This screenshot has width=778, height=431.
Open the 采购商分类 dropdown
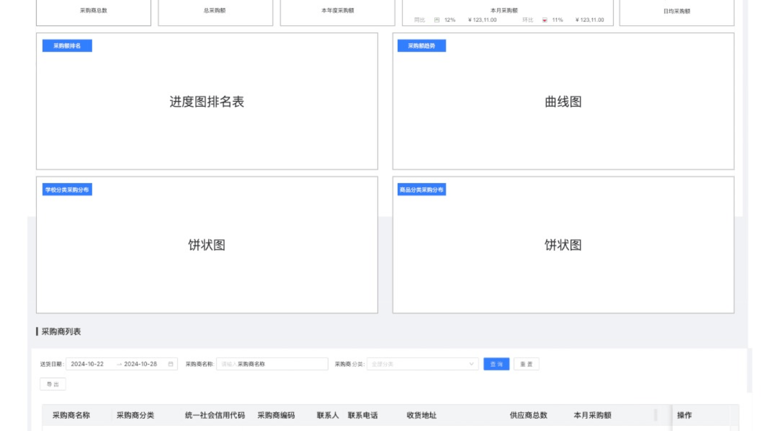pyautogui.click(x=422, y=364)
